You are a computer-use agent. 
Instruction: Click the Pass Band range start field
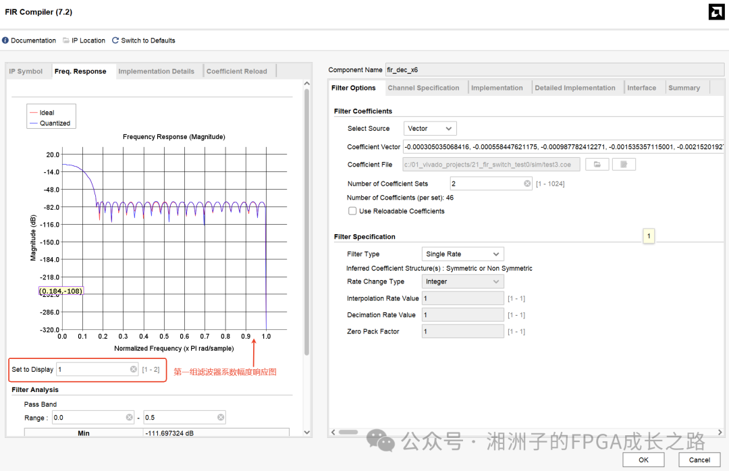point(93,418)
